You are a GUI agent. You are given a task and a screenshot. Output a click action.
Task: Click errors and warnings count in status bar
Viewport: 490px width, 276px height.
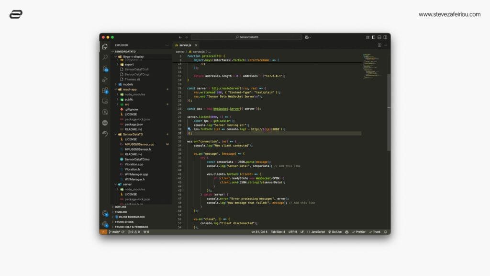tap(134, 232)
